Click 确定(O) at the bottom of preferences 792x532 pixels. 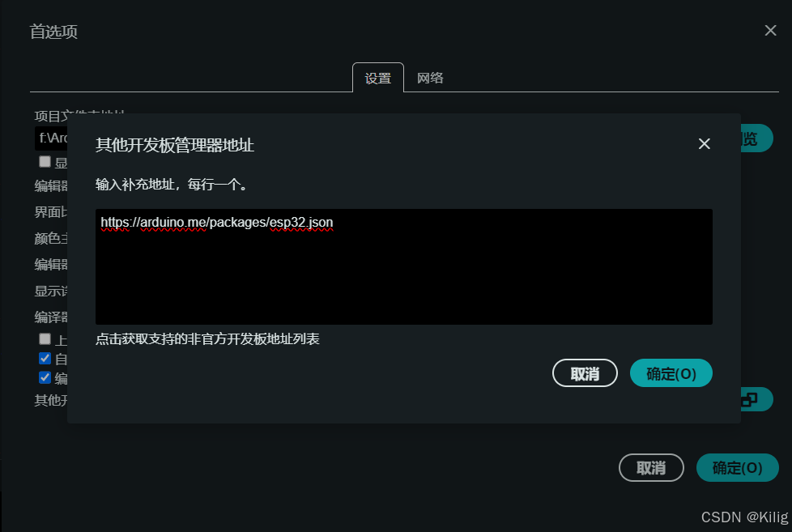pyautogui.click(x=737, y=468)
